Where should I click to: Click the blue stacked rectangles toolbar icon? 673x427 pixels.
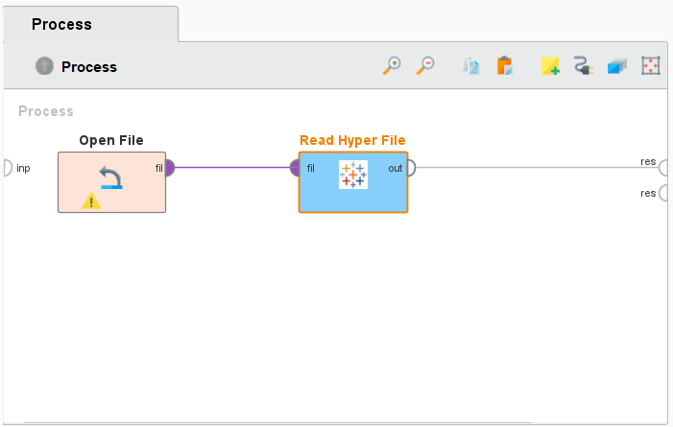pos(617,66)
